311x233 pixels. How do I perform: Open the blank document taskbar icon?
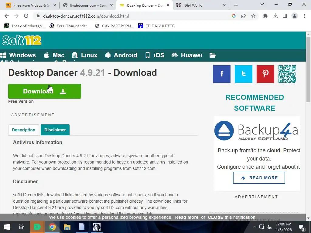pyautogui.click(x=82, y=227)
